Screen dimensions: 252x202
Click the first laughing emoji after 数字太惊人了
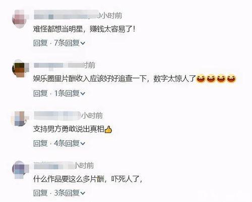(201, 79)
